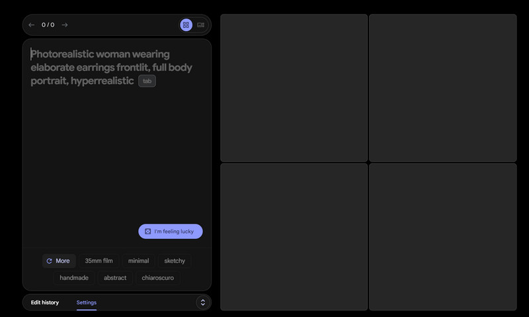Viewport: 529px width, 317px height.
Task: Expand the bottom panel with chevrons
Action: (202, 302)
